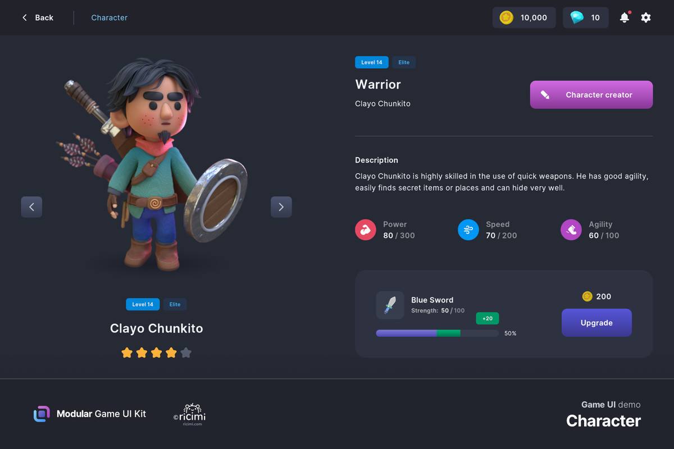The image size is (674, 449).
Task: Open settings gear icon
Action: click(646, 17)
